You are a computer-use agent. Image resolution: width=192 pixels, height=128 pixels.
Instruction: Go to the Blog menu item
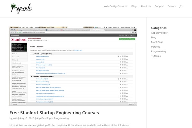point(134,6)
